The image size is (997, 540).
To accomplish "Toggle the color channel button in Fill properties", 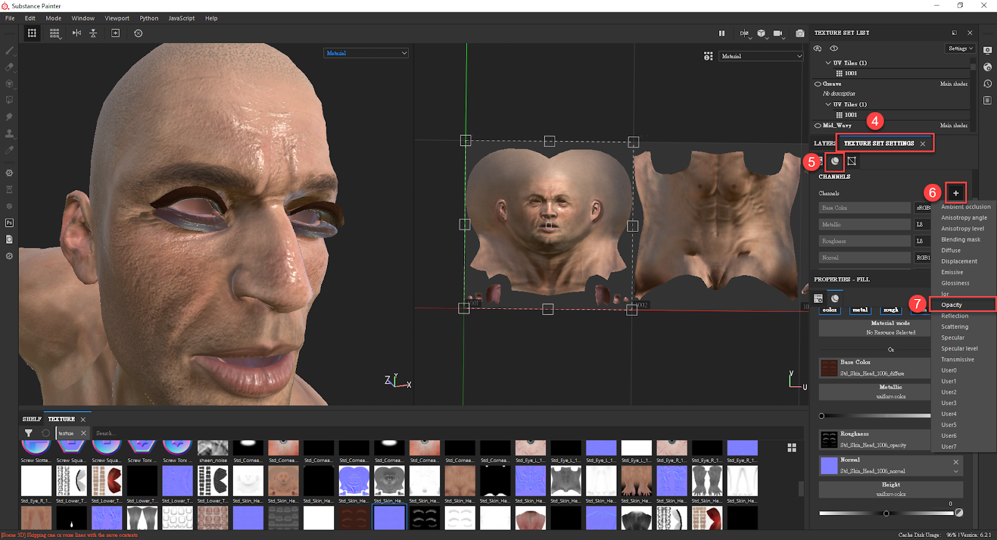I will [x=830, y=310].
